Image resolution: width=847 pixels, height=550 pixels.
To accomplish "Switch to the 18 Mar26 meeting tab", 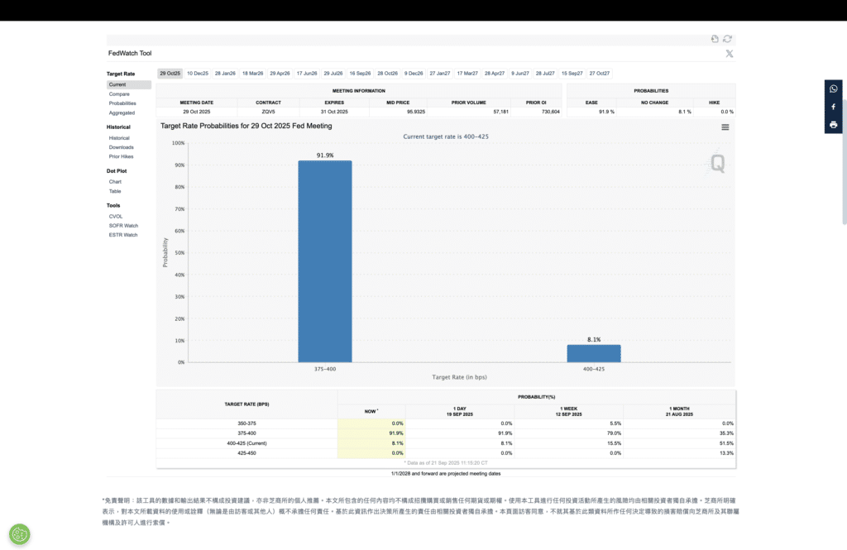I will (252, 74).
